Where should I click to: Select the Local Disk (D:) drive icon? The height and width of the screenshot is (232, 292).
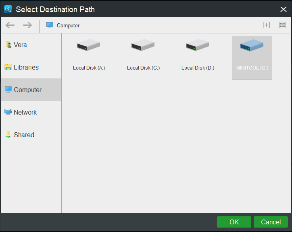(197, 45)
